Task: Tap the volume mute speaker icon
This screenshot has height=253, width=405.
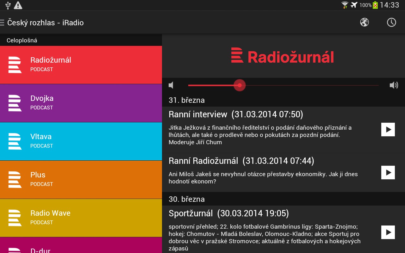Action: pos(171,85)
